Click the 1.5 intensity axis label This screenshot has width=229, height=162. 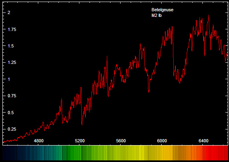pyautogui.click(x=10, y=46)
